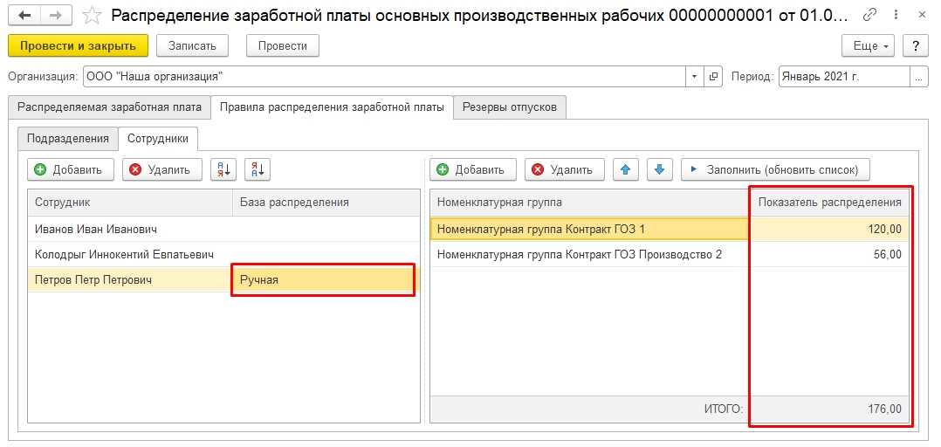Open the document options vertical dots icon
Viewport: 941px width, 447px height.
point(896,15)
